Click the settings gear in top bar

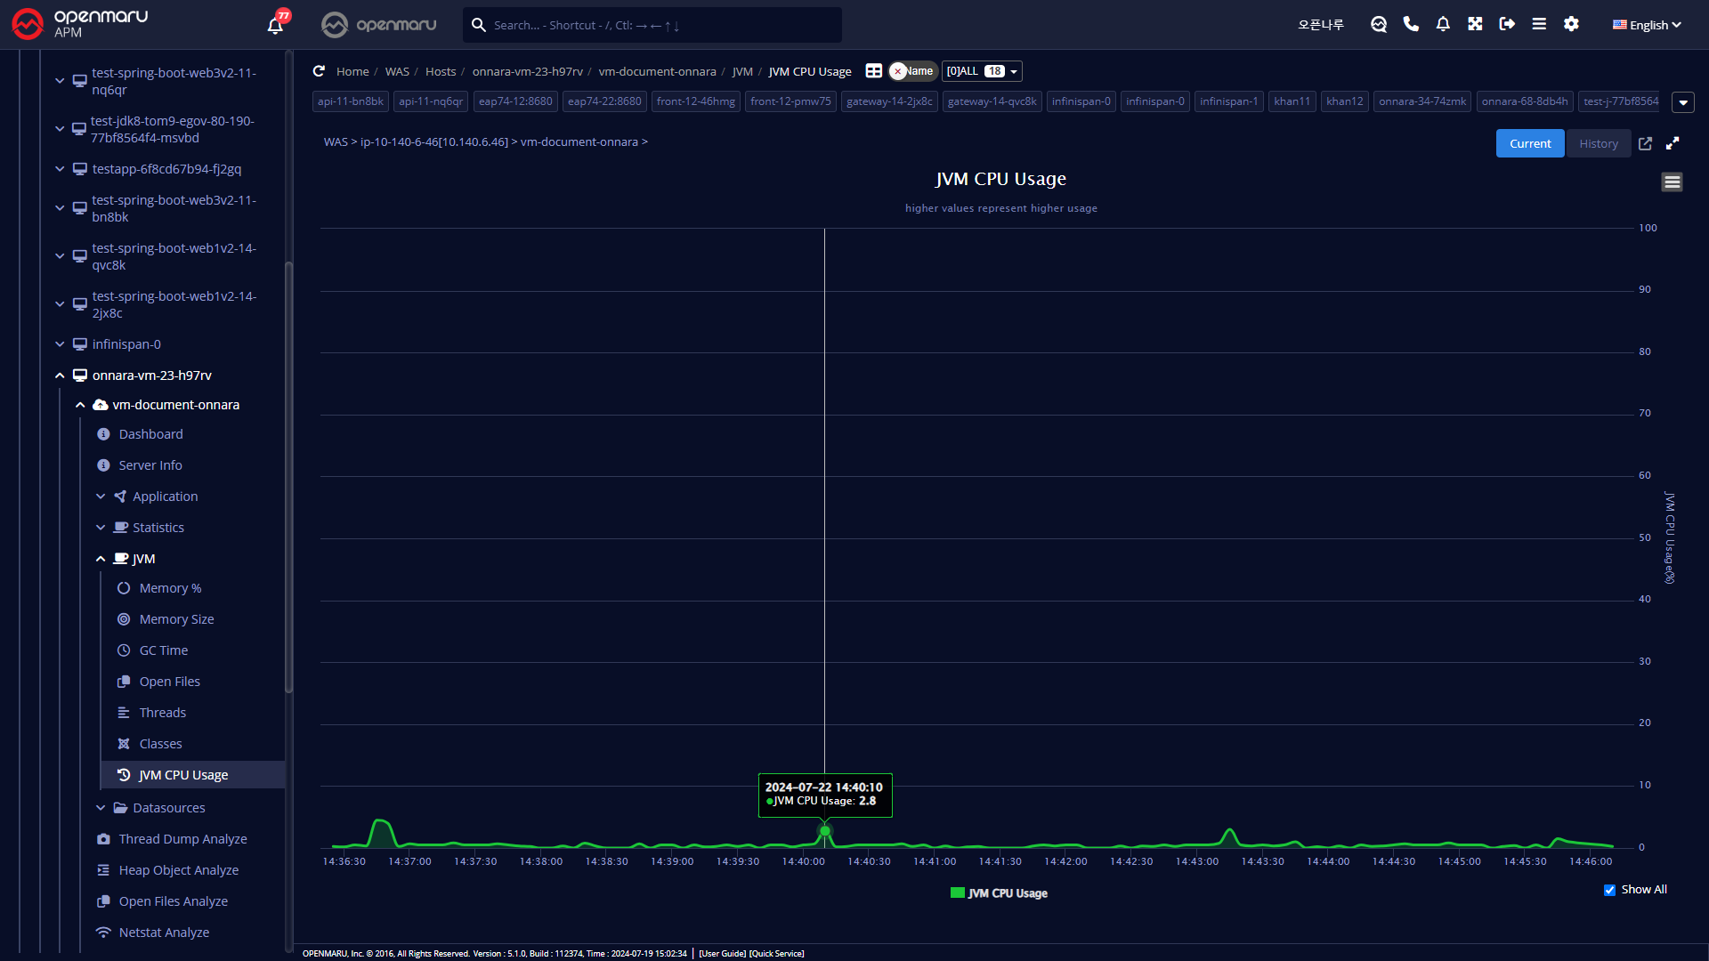coord(1571,24)
